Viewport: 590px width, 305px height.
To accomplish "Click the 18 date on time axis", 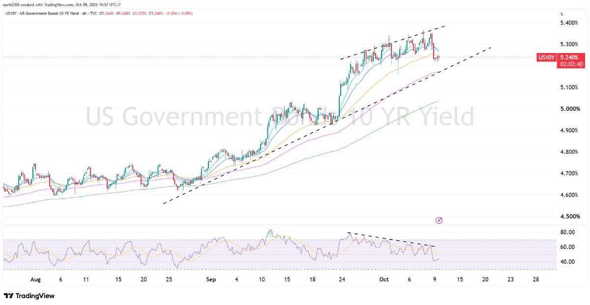I will (313, 279).
